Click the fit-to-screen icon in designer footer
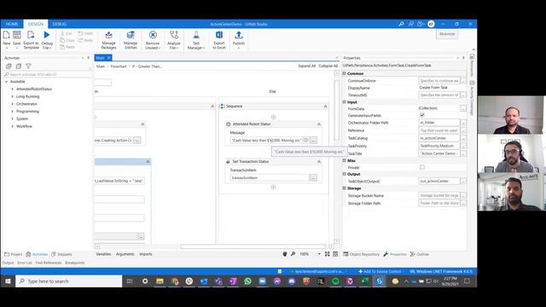 click(x=328, y=254)
